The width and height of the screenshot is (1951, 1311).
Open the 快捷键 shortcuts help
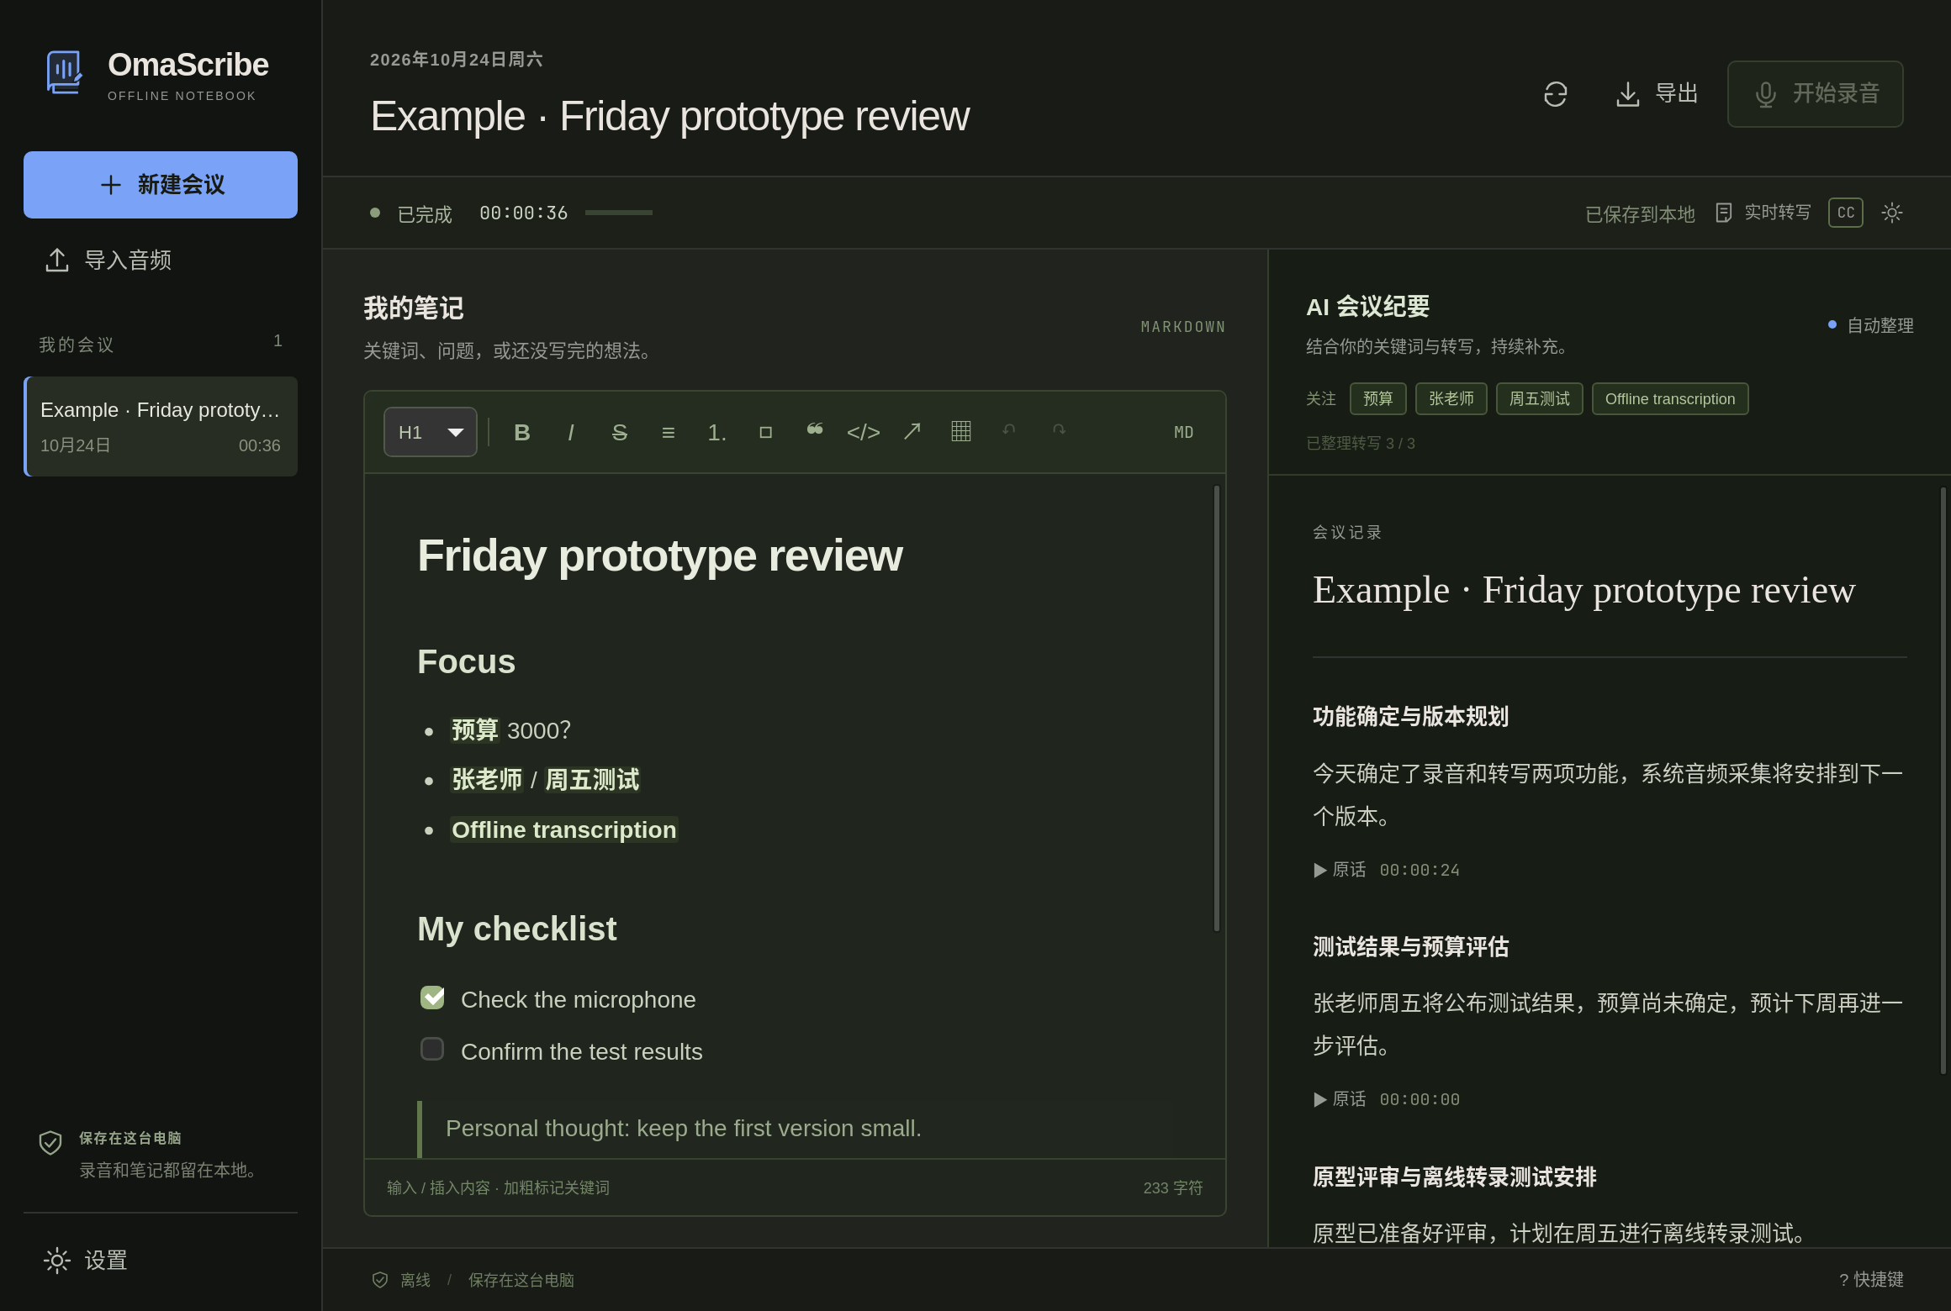coord(1871,1279)
